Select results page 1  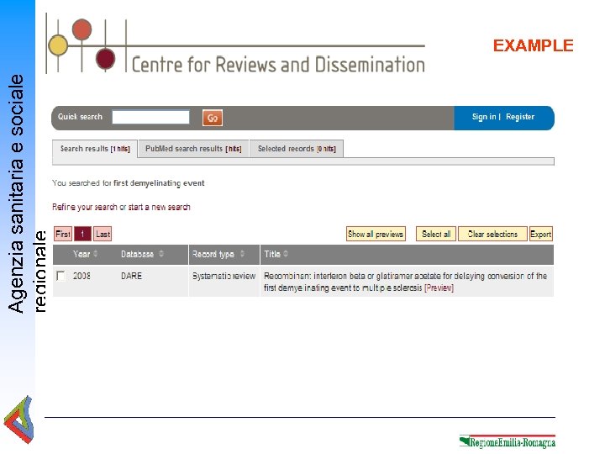(82, 234)
